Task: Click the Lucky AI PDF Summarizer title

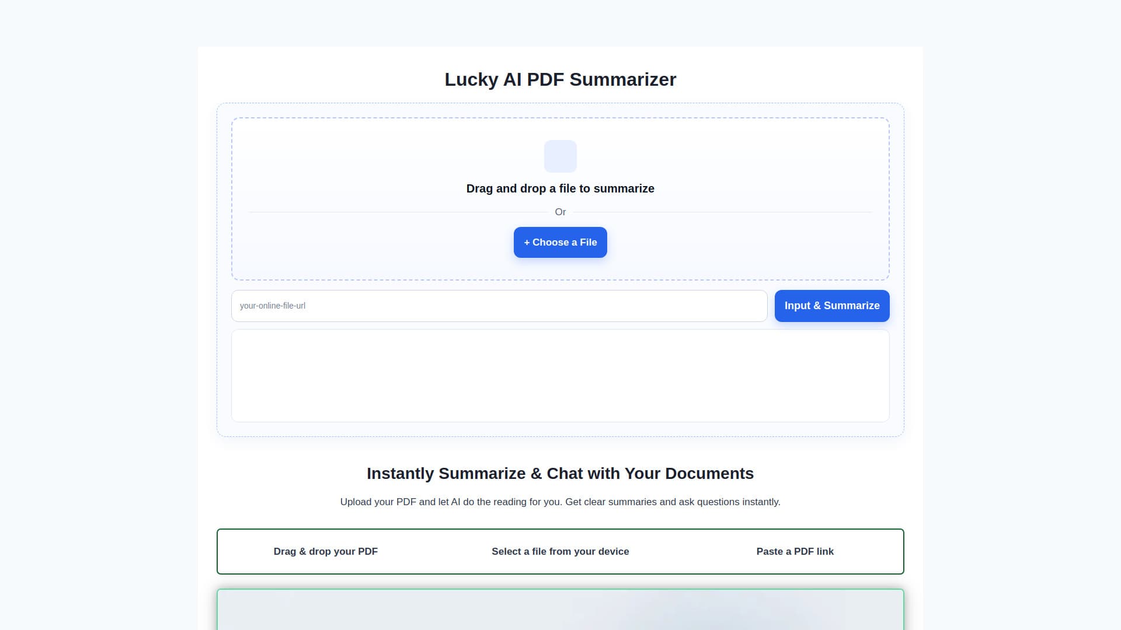Action: pyautogui.click(x=560, y=79)
